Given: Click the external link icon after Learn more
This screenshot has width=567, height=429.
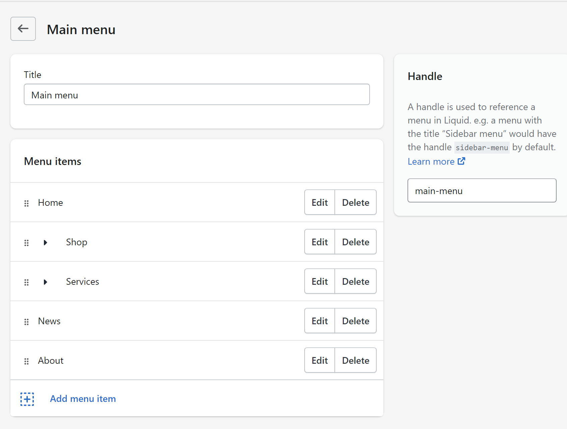Looking at the screenshot, I should pos(461,161).
